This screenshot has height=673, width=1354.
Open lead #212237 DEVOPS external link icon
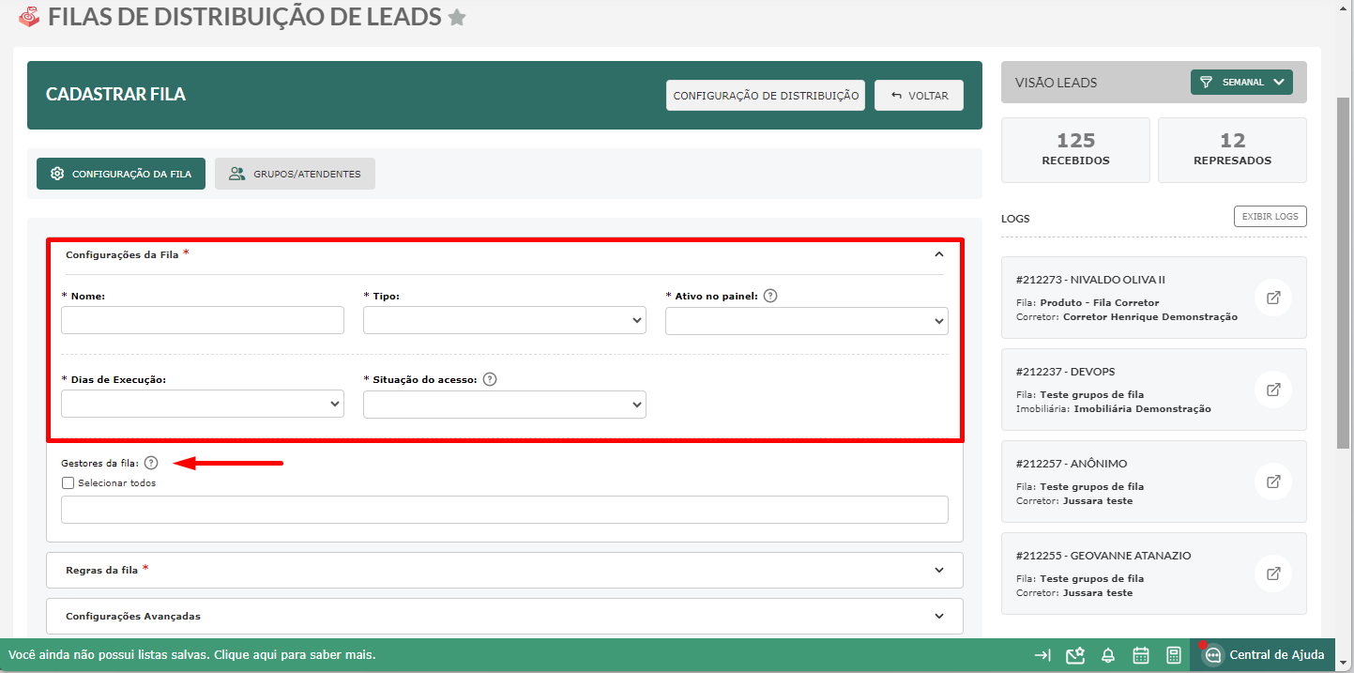tap(1273, 390)
